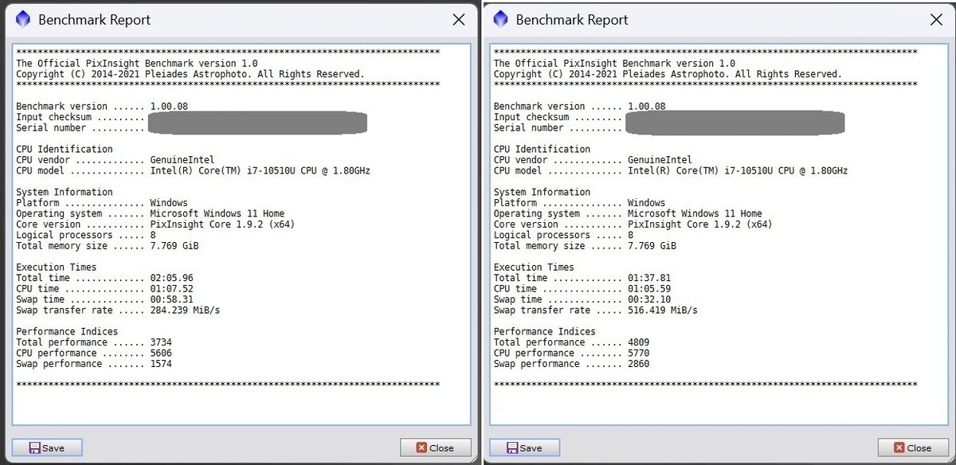Close the right report via Close button
The image size is (956, 465).
coord(913,447)
